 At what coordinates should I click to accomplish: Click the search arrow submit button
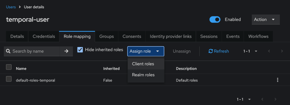66,51
